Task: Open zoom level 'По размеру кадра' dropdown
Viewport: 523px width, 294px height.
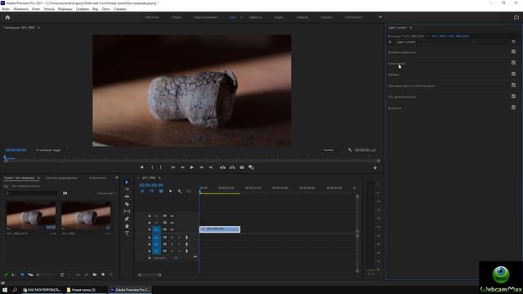Action: (51, 150)
